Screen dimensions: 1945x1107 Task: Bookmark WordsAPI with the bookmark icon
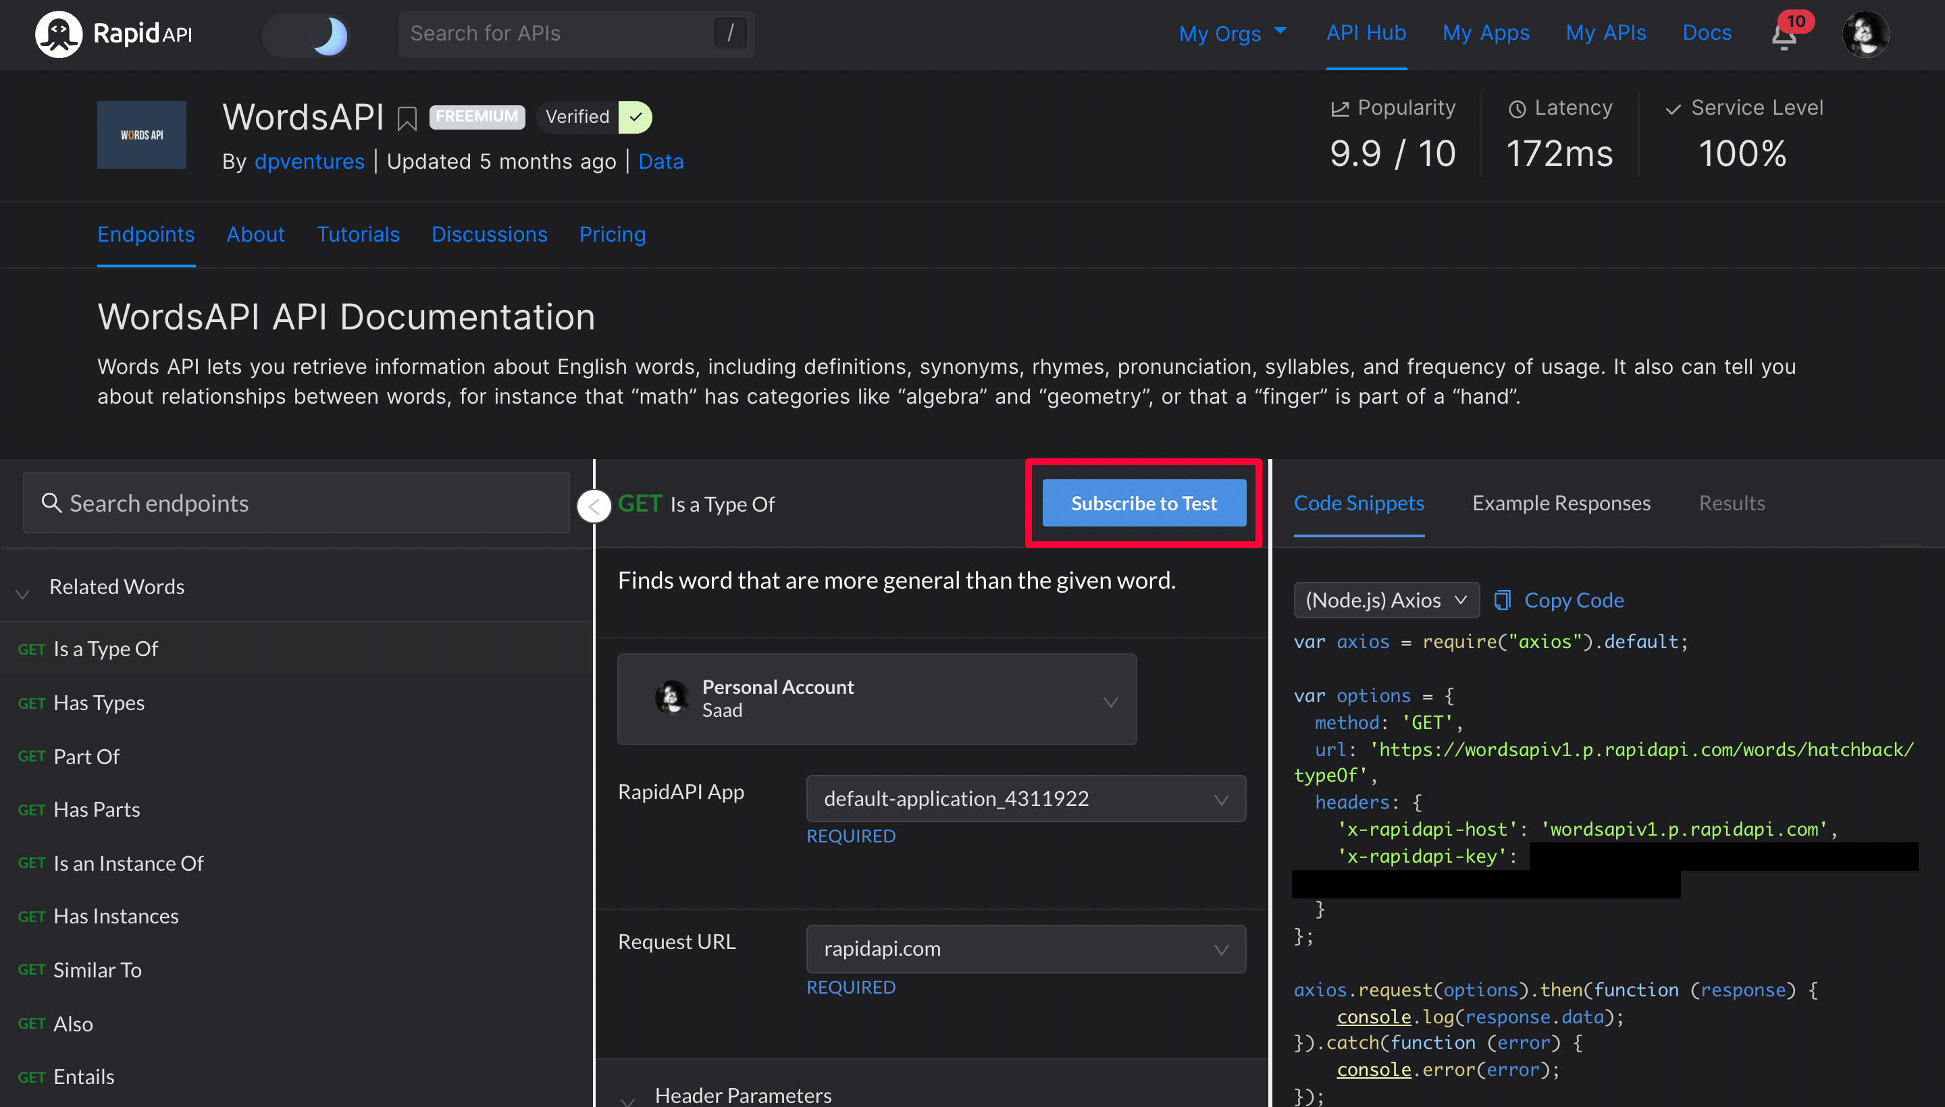(x=407, y=119)
